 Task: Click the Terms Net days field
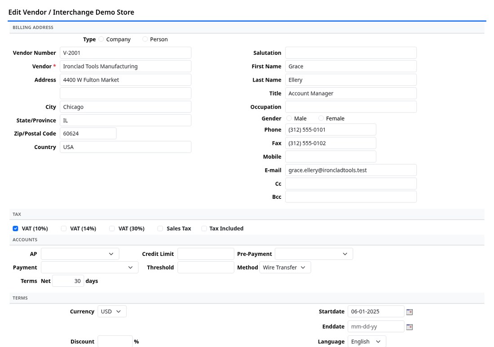pos(68,281)
